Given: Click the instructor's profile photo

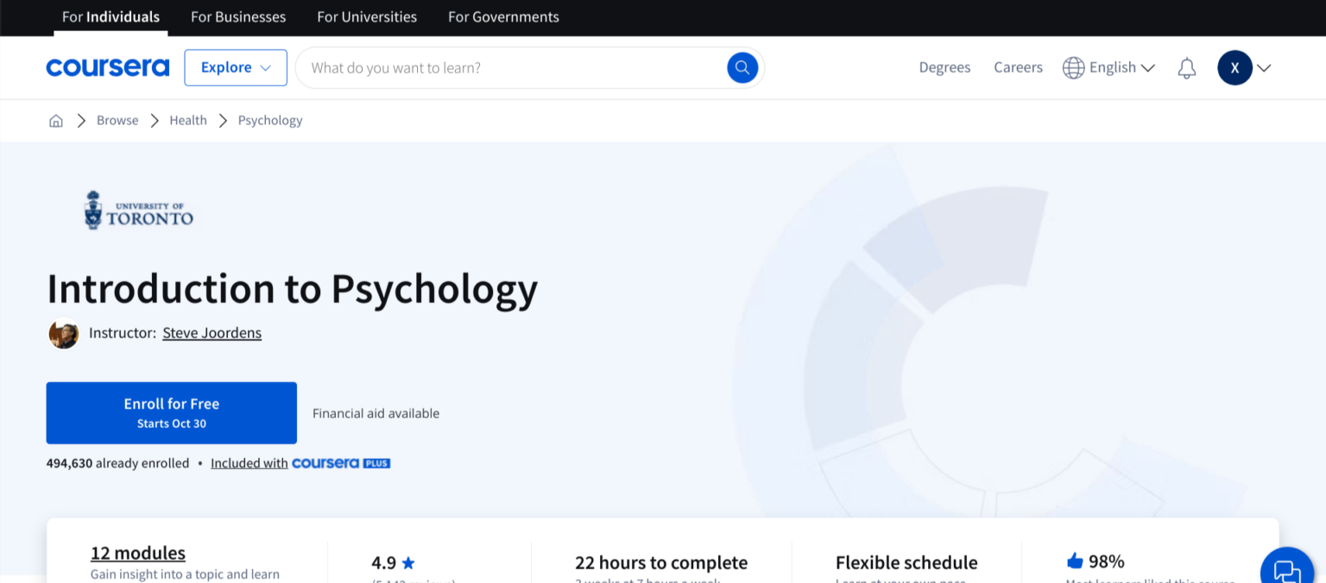Looking at the screenshot, I should tap(63, 335).
